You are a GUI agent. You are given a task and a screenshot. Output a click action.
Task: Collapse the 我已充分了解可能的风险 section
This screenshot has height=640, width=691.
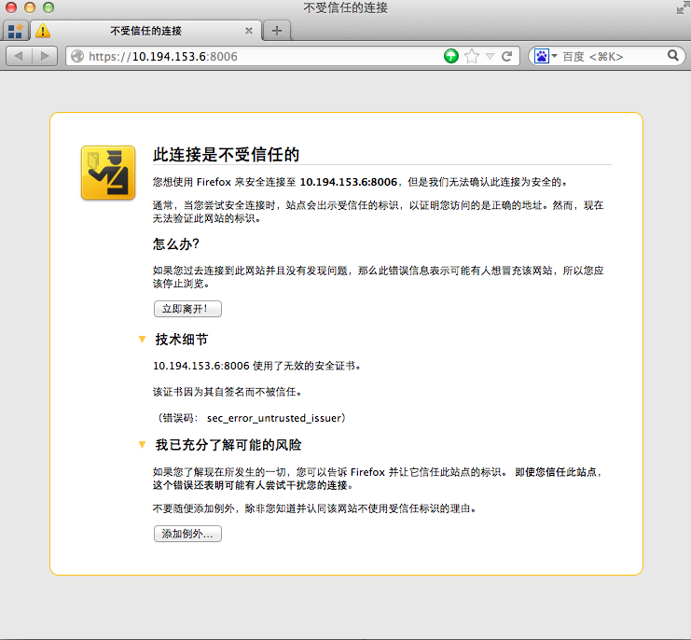142,445
